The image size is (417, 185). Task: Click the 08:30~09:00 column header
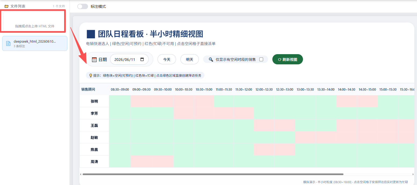click(x=120, y=89)
